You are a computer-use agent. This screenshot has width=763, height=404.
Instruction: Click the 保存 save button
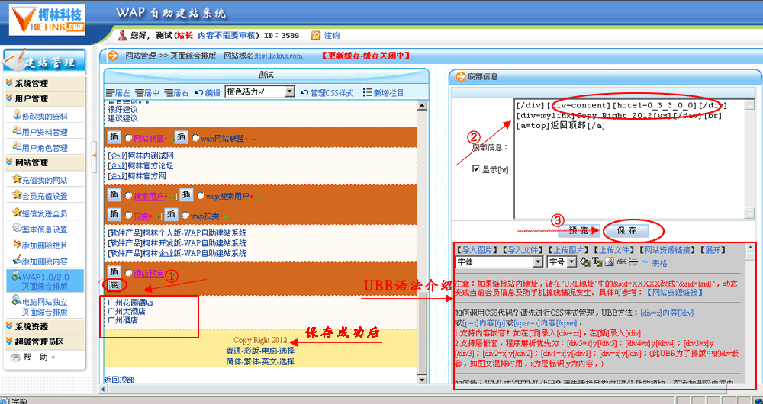point(626,231)
